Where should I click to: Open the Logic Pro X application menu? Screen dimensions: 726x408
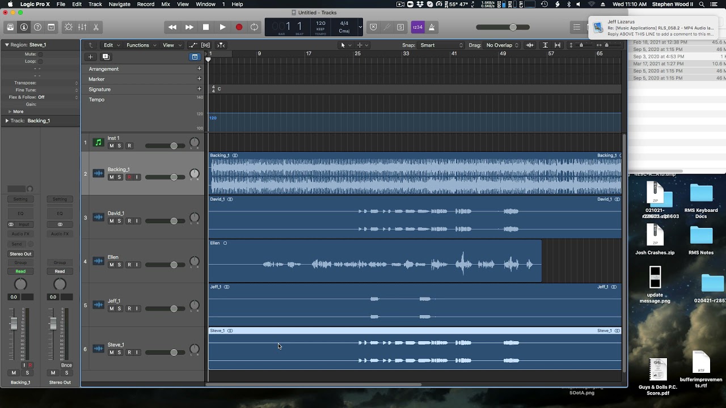35,4
